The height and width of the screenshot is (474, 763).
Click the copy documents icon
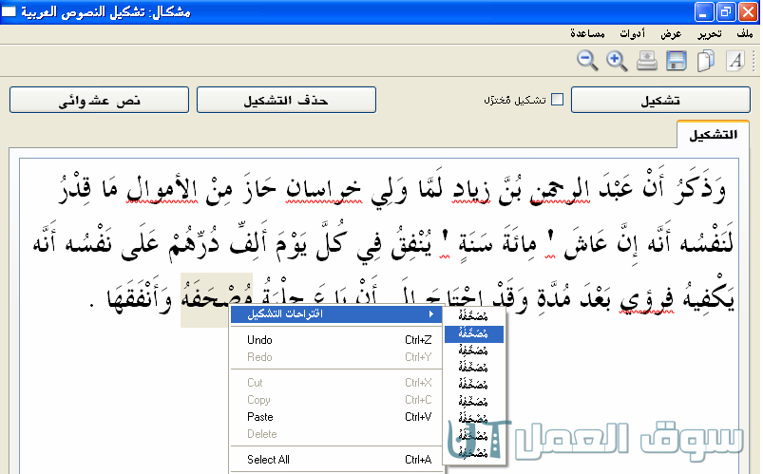(705, 61)
